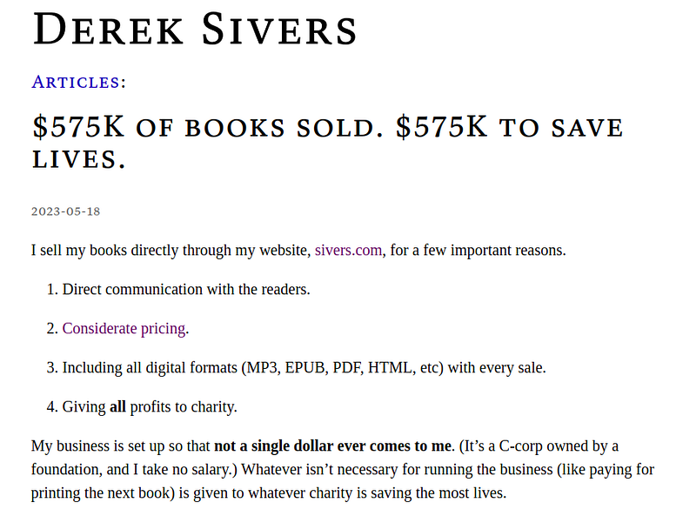
Task: Click the phrase 'printing the next book'
Action: pos(103,493)
